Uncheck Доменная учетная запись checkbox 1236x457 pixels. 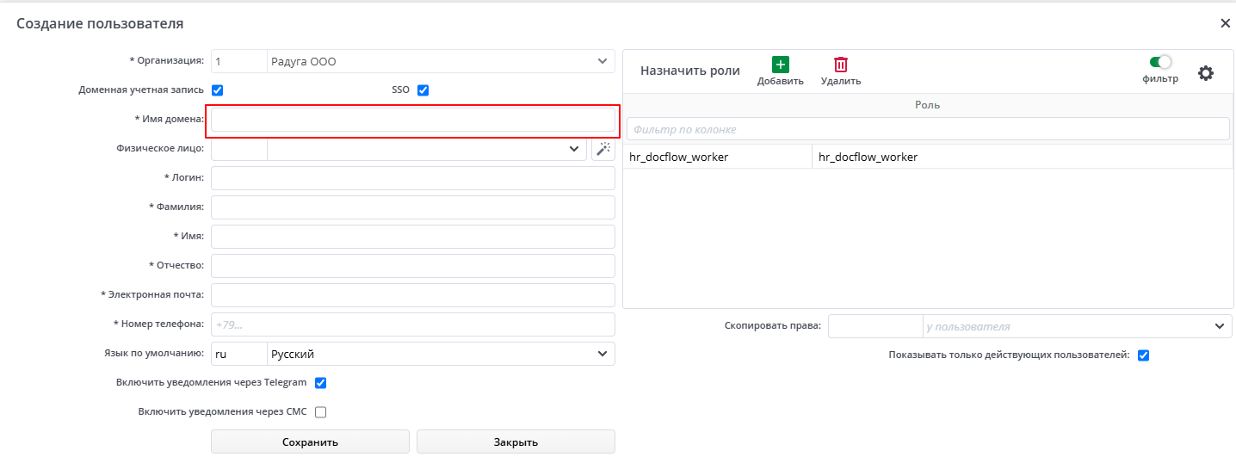[x=217, y=90]
